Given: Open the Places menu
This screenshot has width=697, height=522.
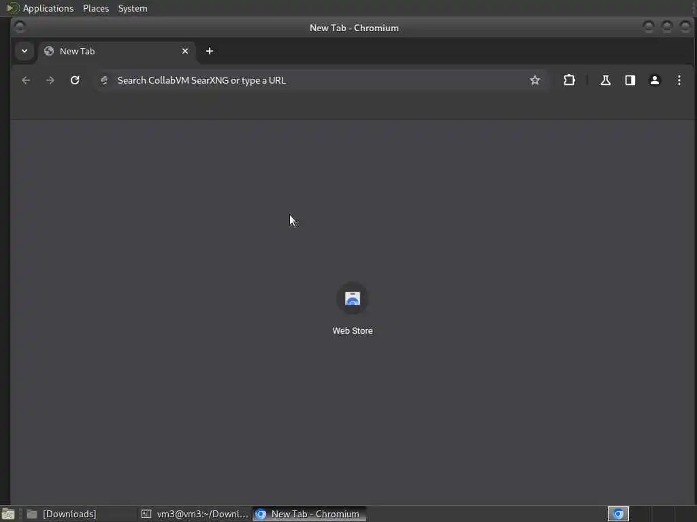Looking at the screenshot, I should click(96, 8).
